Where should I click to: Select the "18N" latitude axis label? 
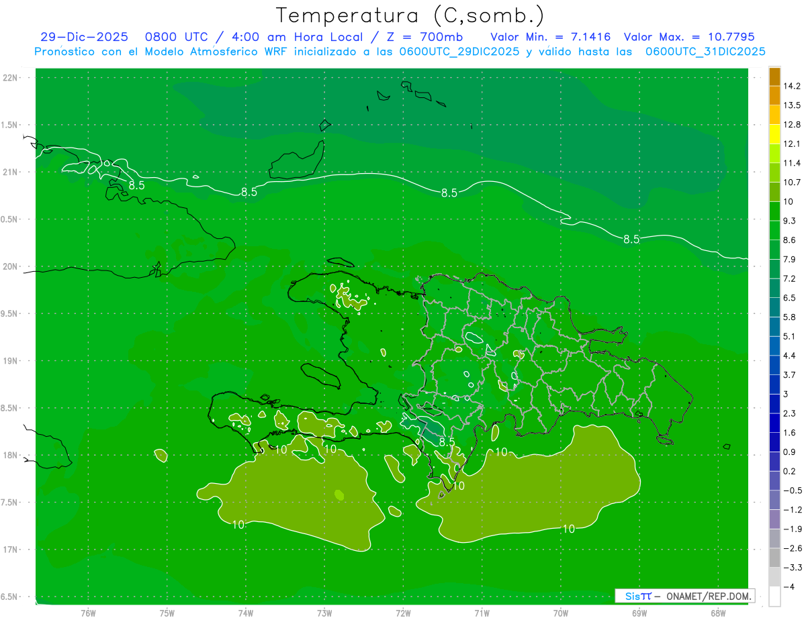tap(10, 455)
